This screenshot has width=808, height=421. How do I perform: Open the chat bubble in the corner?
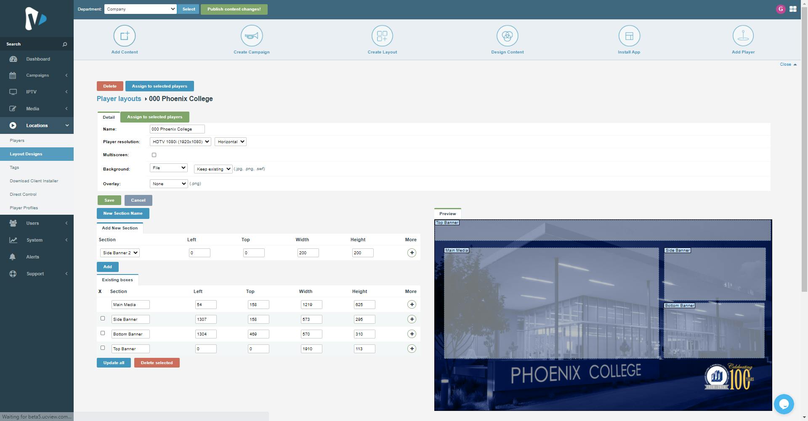pyautogui.click(x=784, y=404)
